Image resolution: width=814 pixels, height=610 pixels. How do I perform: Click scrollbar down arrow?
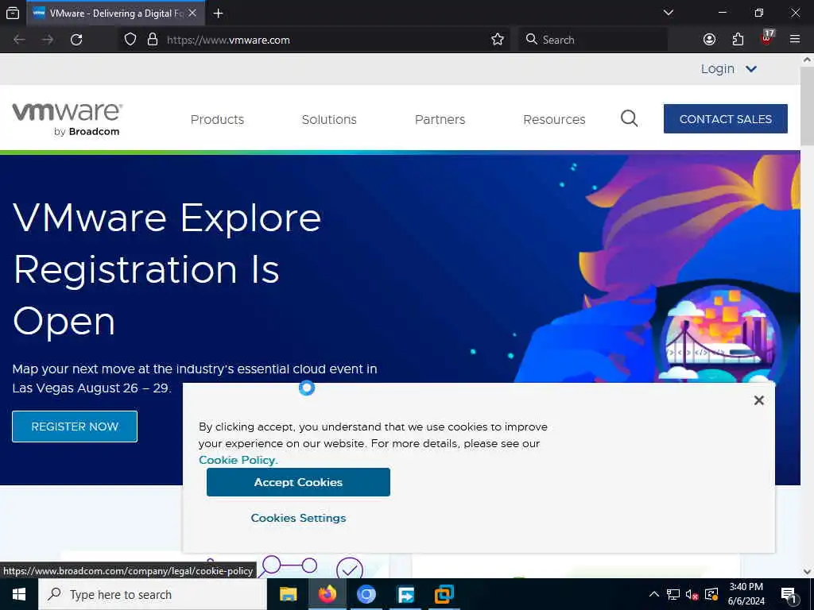pos(808,572)
